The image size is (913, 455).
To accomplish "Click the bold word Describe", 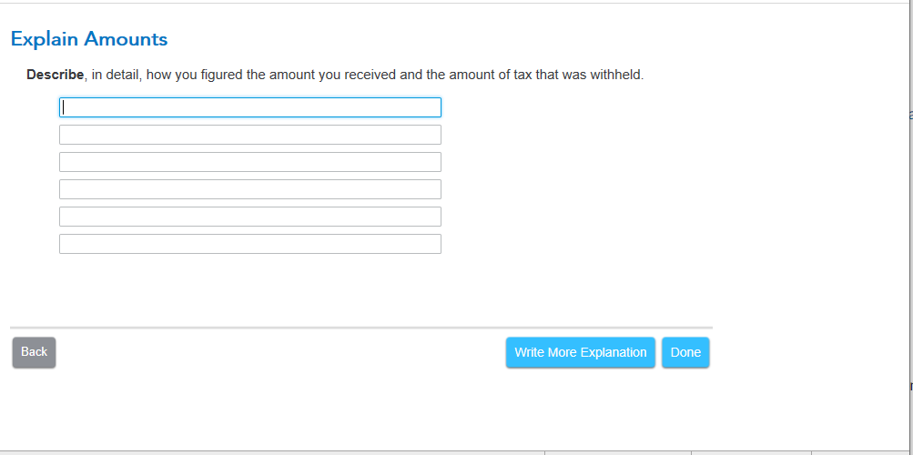I will click(x=56, y=75).
